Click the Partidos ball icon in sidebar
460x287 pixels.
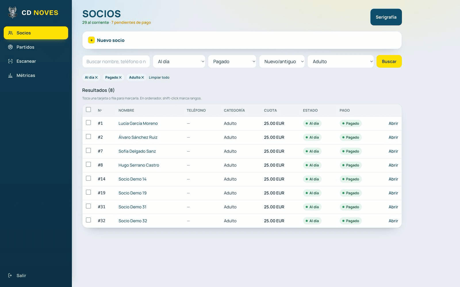tap(10, 47)
